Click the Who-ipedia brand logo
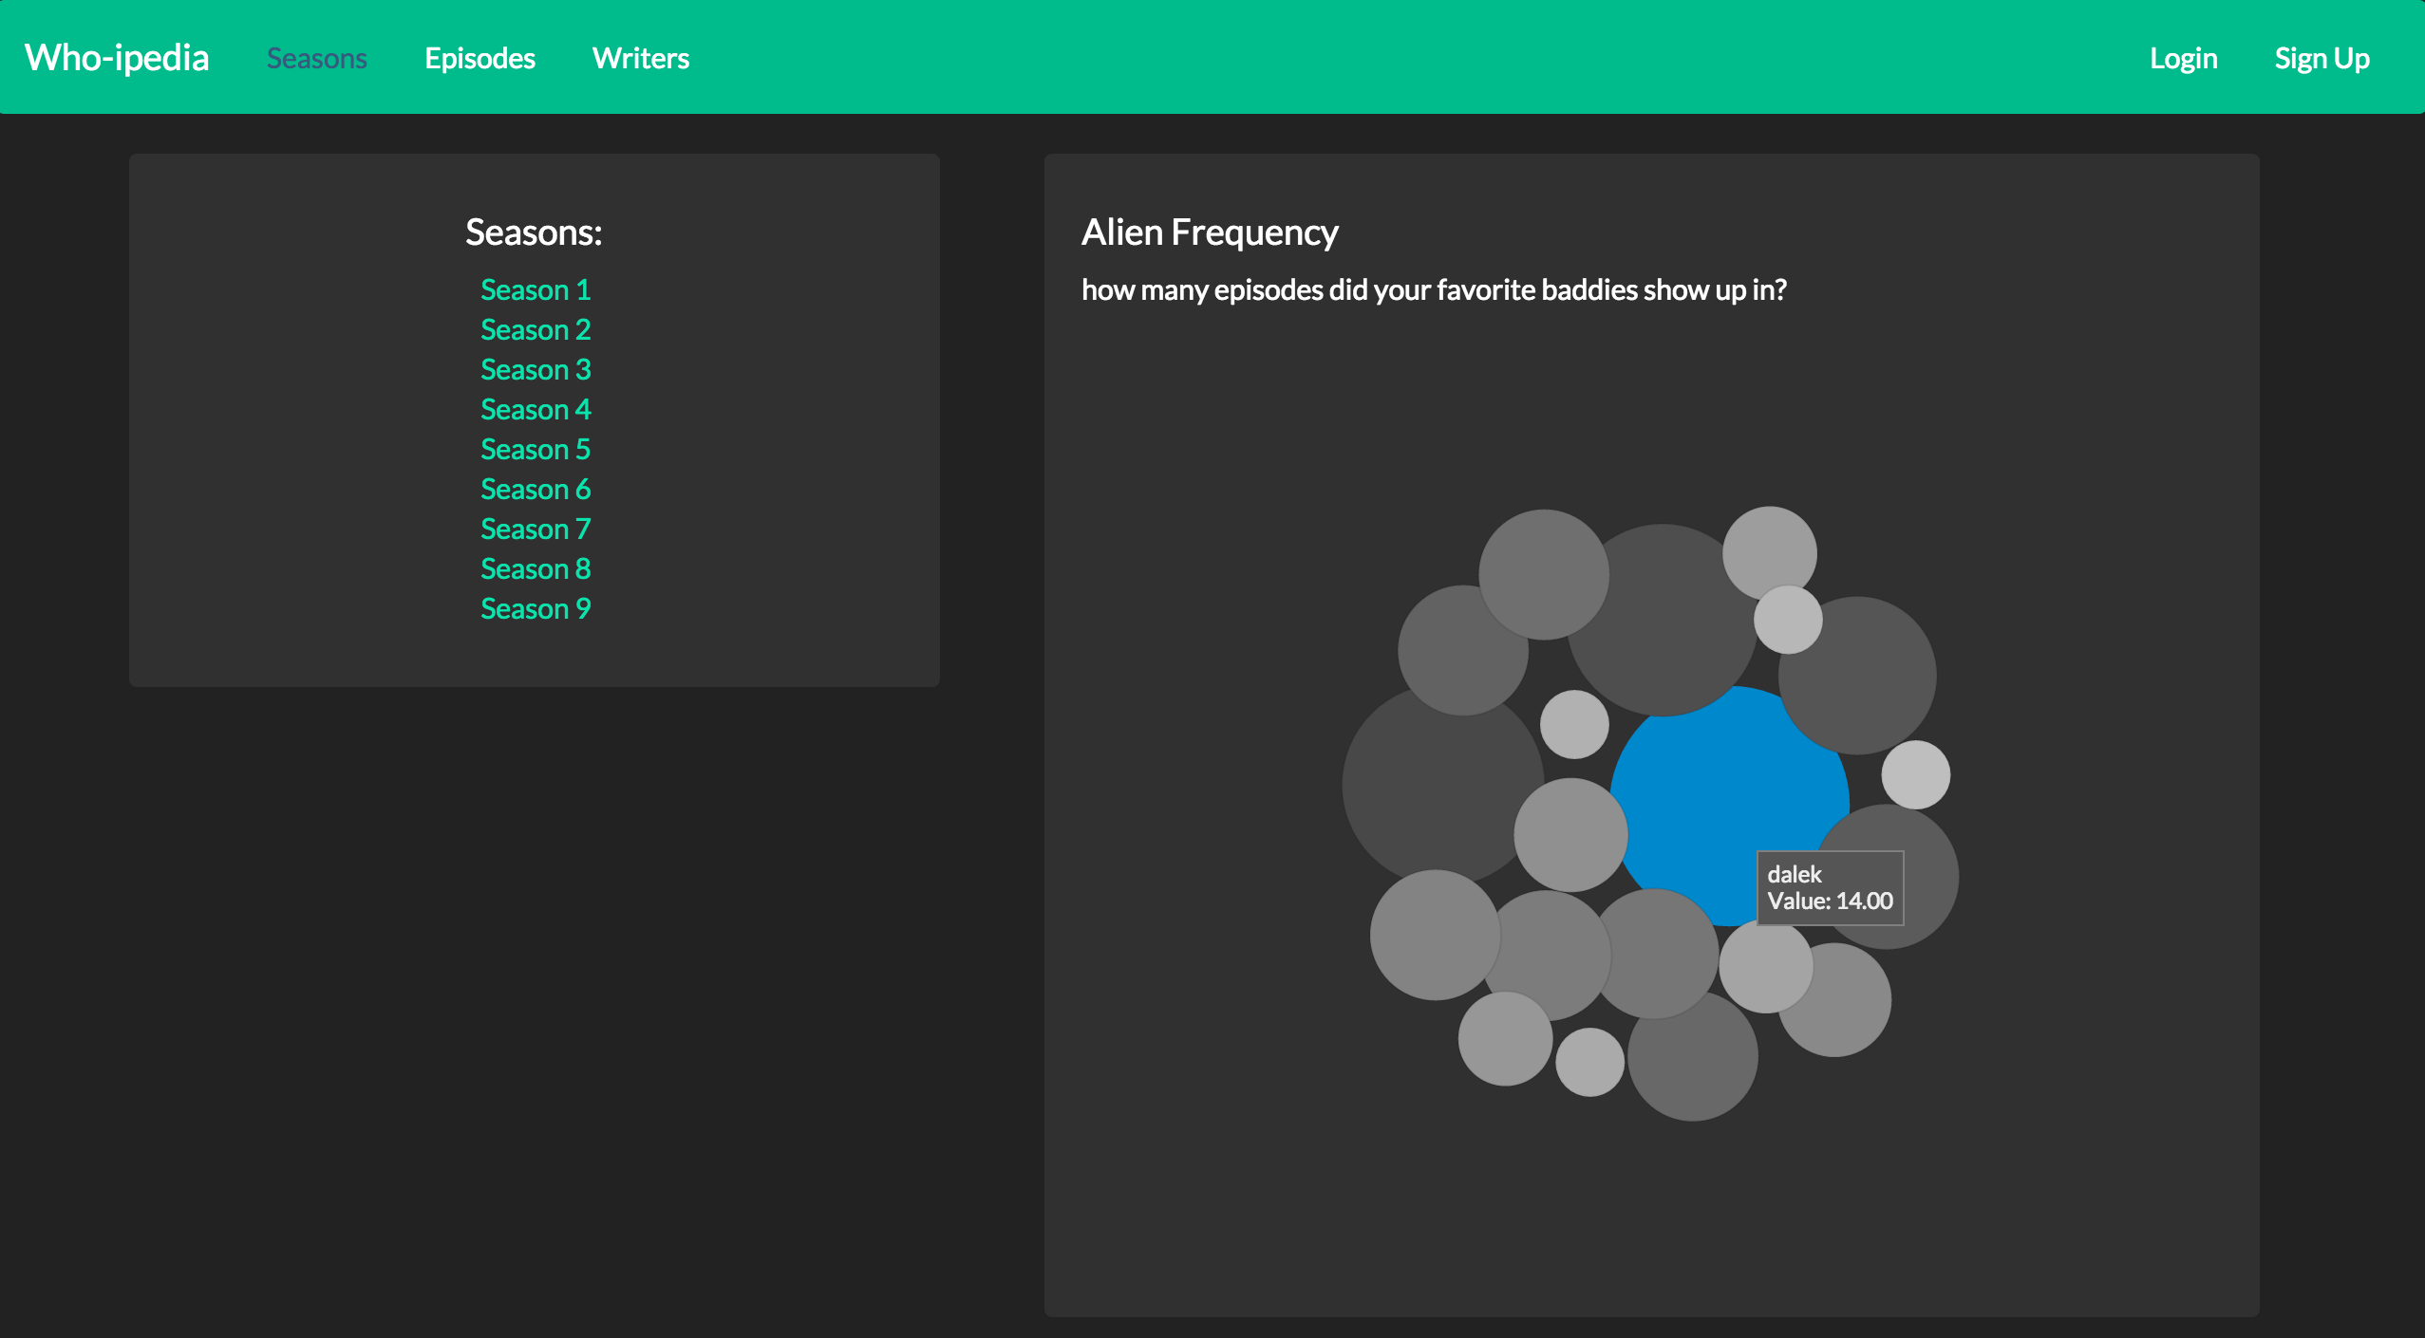This screenshot has height=1338, width=2425. [x=117, y=58]
